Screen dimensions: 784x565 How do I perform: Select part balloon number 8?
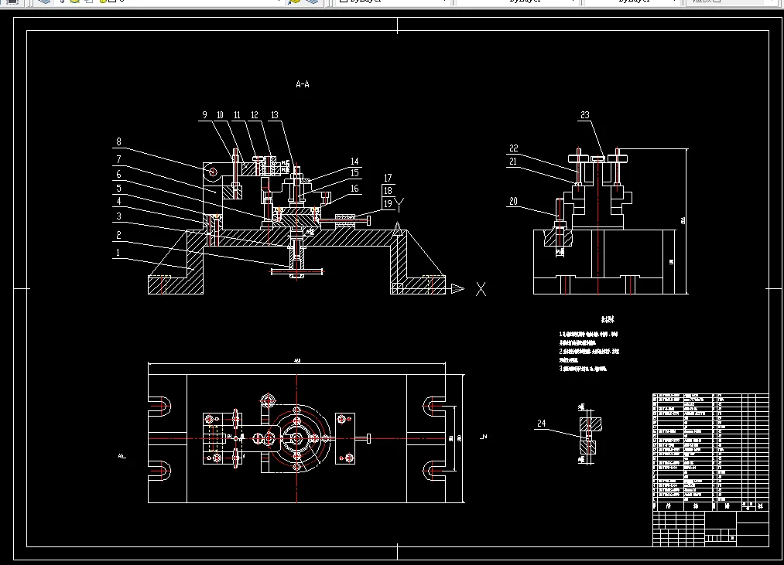[118, 142]
